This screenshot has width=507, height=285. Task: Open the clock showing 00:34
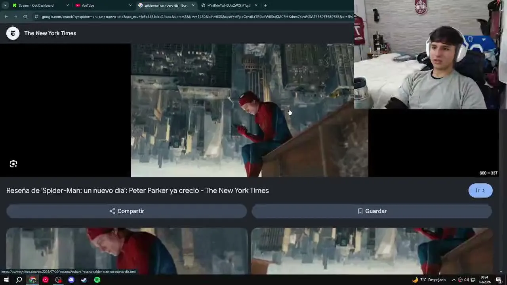point(485,280)
